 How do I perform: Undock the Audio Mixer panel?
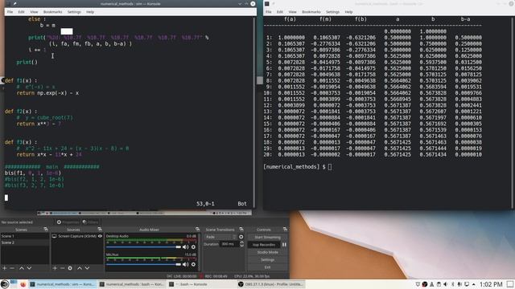(x=197, y=230)
